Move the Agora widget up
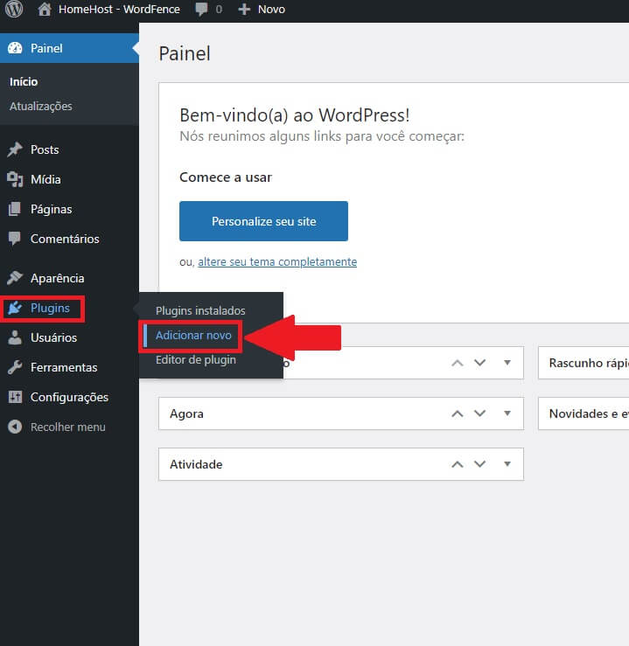The height and width of the screenshot is (646, 629). (x=458, y=413)
